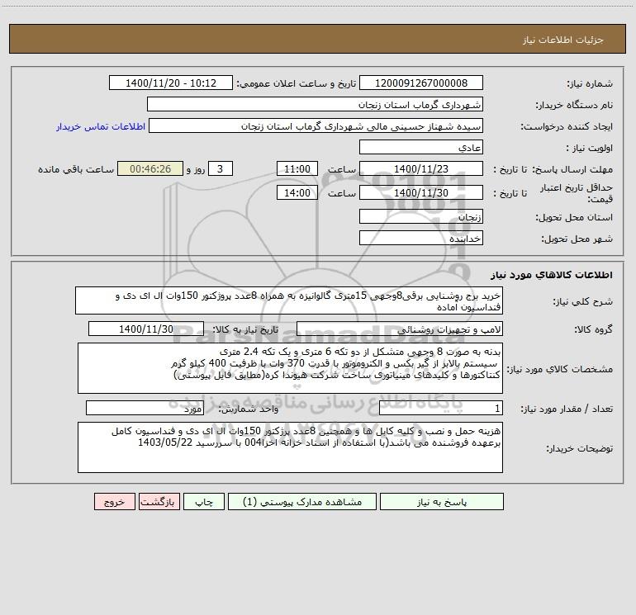This screenshot has height=615, width=636.
Task: Click label مهلت ارسال پاسخ
Action: click(572, 169)
